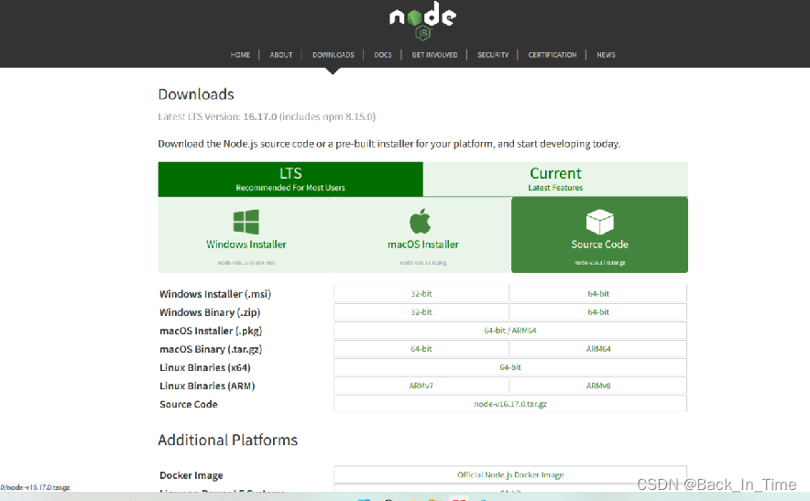Select 64-bit for Windows Installer (.msi)
Viewport: 810px width, 501px height.
(x=598, y=293)
